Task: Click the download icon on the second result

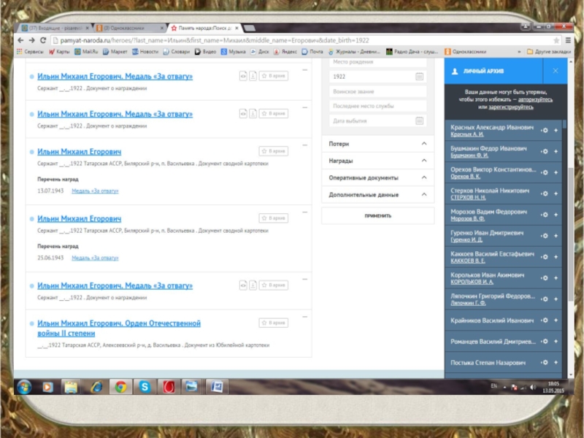Action: (253, 114)
